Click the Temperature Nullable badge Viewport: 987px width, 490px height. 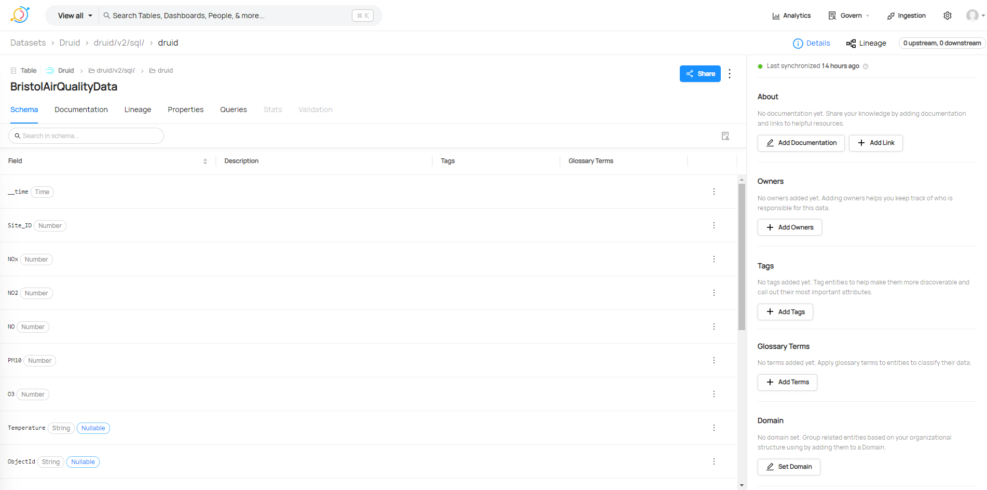pyautogui.click(x=93, y=428)
